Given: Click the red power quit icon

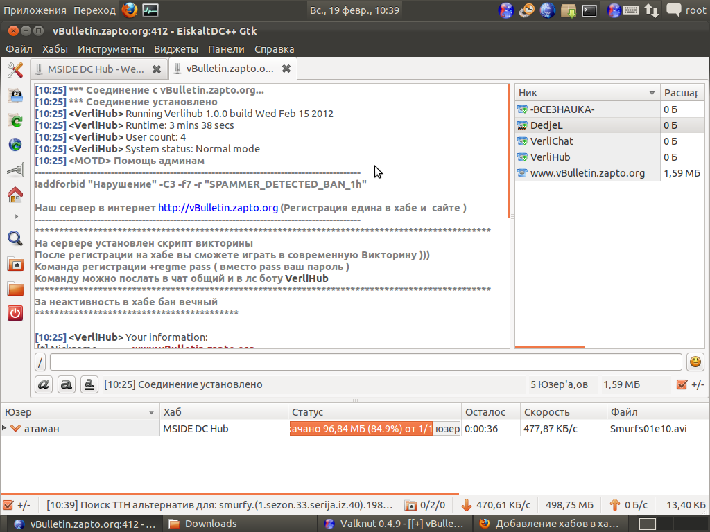Looking at the screenshot, I should tap(15, 313).
